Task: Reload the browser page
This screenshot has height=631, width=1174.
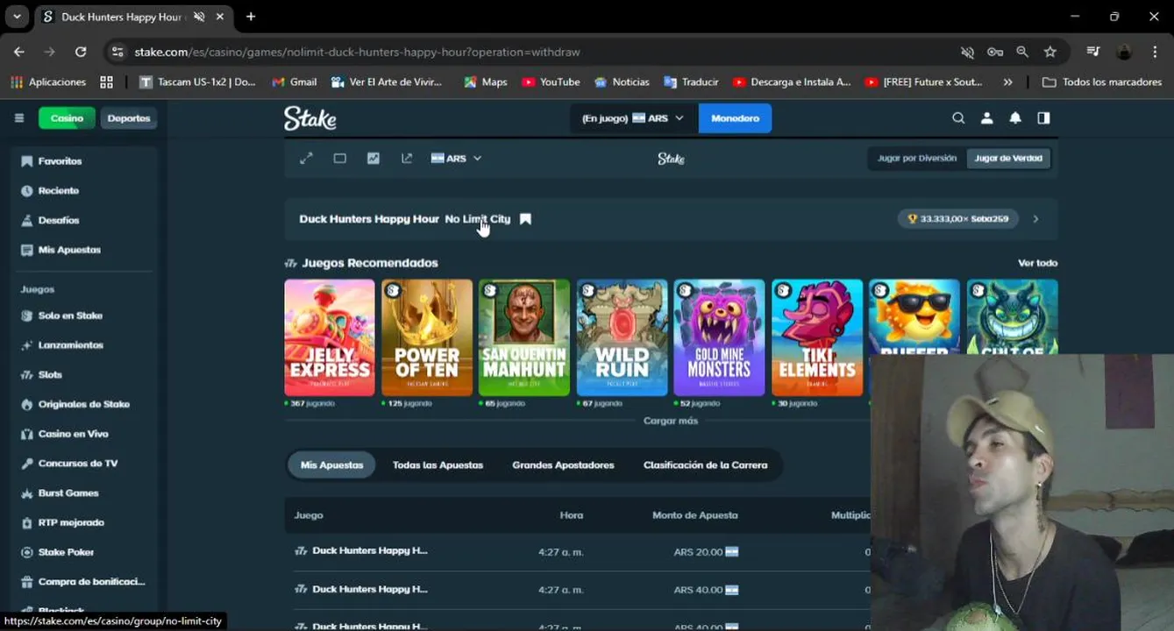Action: [81, 52]
